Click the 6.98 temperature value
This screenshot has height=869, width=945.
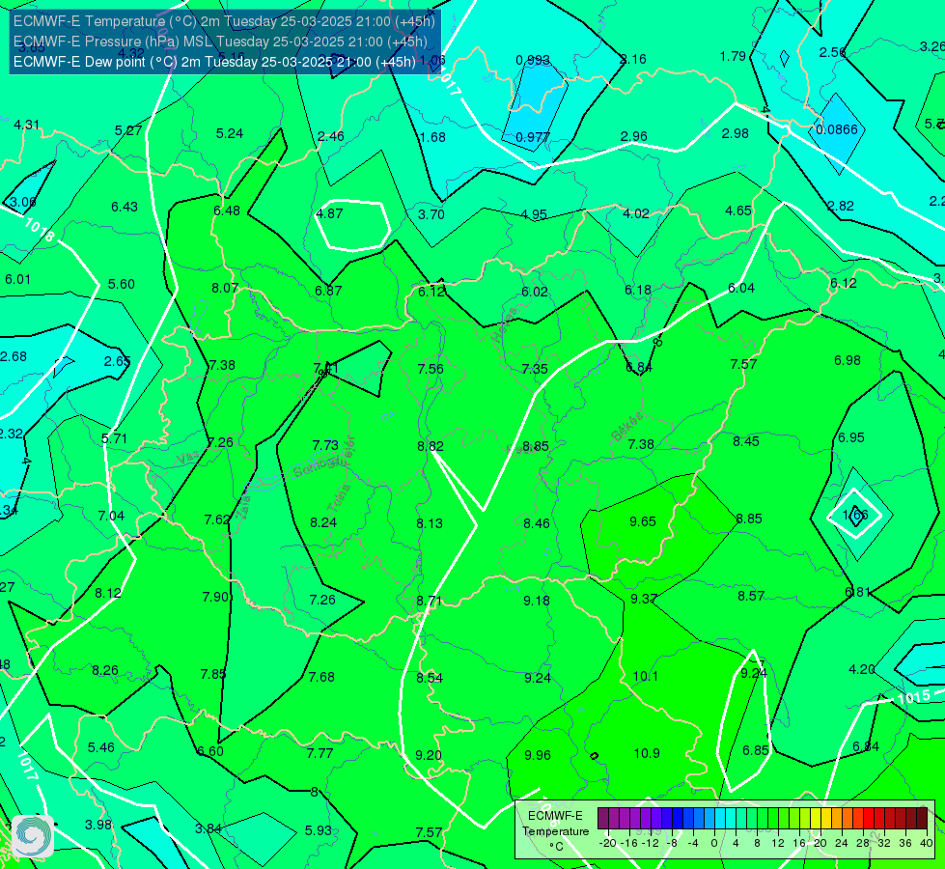pyautogui.click(x=848, y=360)
